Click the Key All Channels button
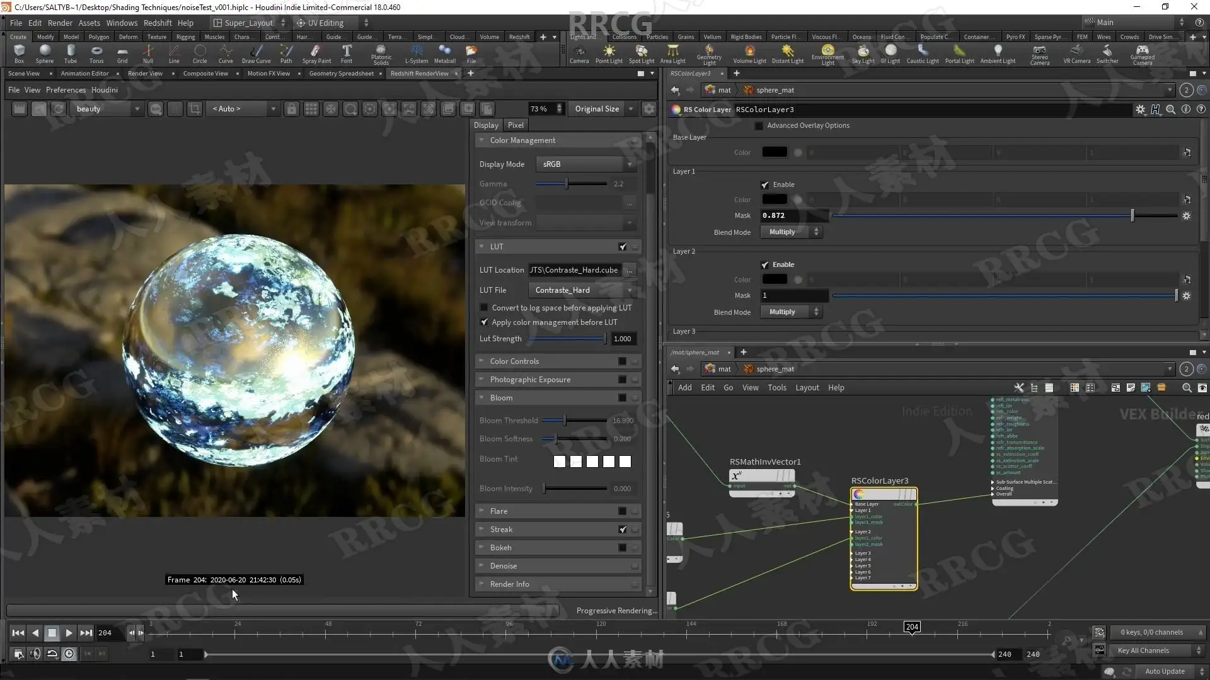 1143,650
